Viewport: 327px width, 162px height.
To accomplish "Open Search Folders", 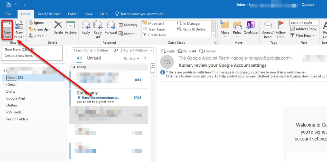I will click(x=17, y=119).
